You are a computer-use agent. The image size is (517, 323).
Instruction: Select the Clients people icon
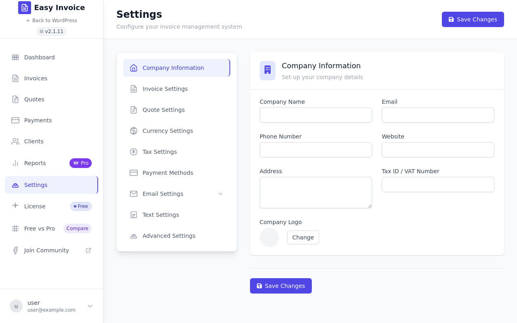pyautogui.click(x=15, y=141)
